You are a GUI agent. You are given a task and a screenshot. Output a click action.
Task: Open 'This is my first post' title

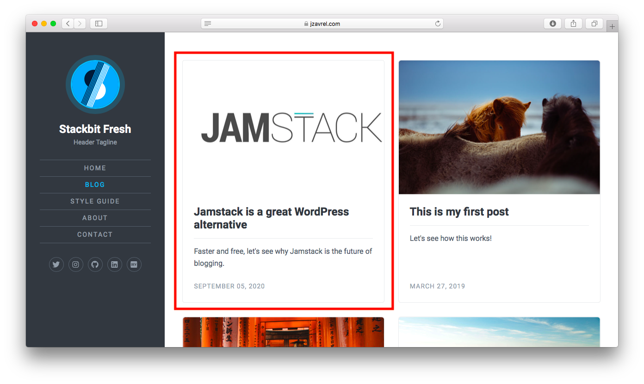[459, 212]
